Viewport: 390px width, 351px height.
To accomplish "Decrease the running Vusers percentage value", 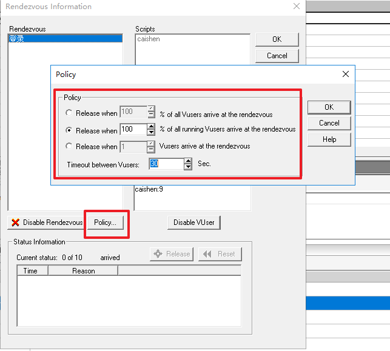I will pyautogui.click(x=151, y=132).
